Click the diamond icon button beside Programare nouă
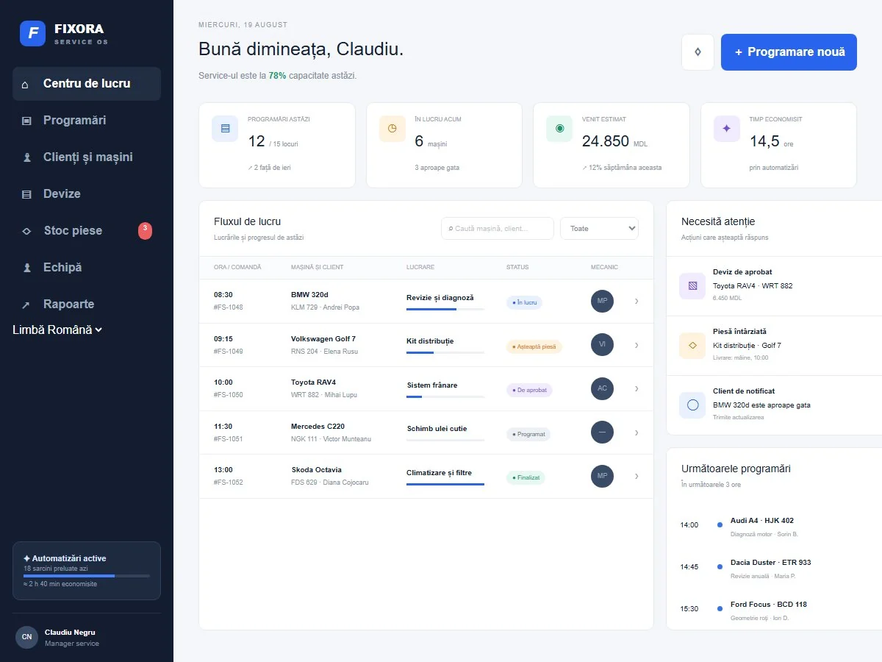 pos(698,52)
